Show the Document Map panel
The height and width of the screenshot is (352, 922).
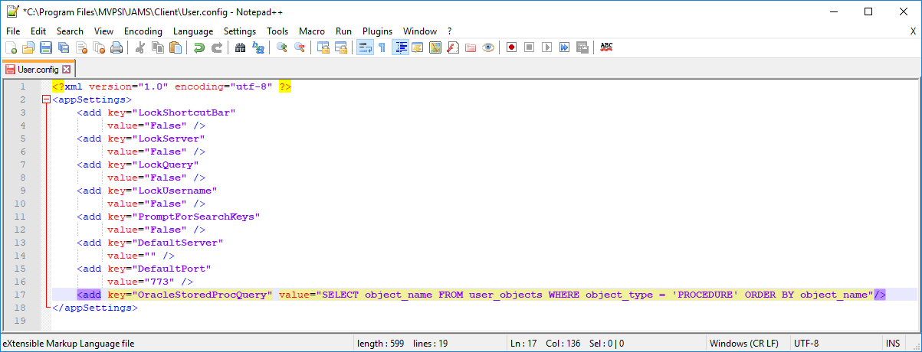[435, 47]
